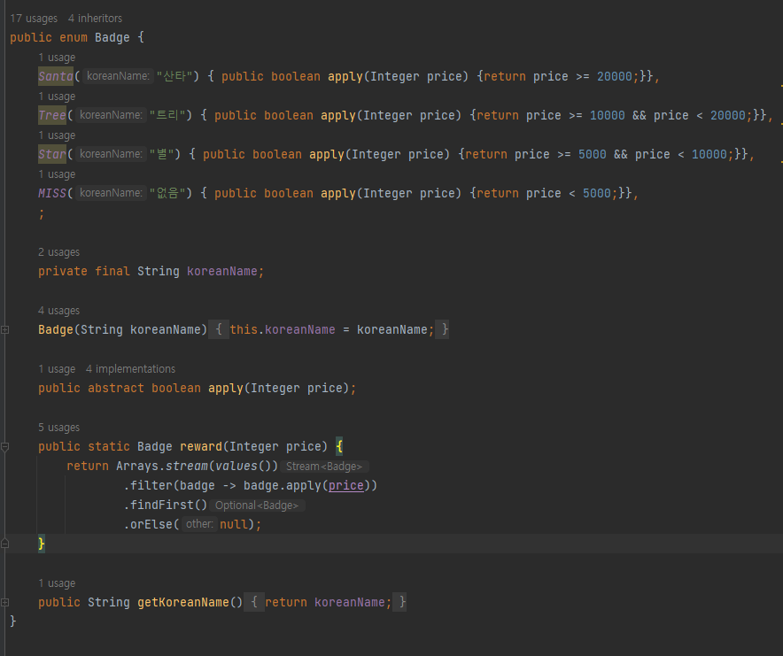Click the 'null' argument in orElse
The image size is (783, 656).
point(234,524)
